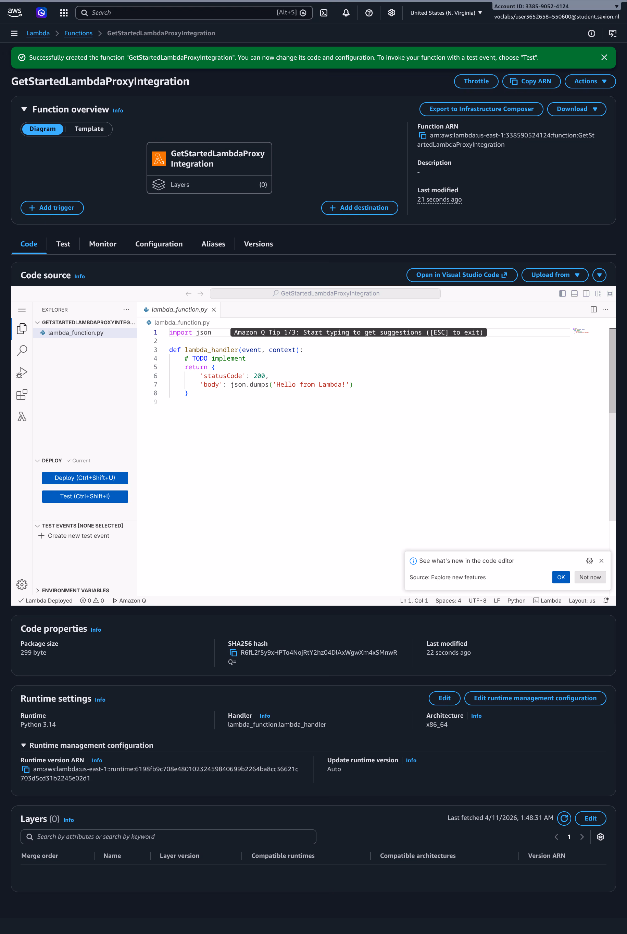Image resolution: width=627 pixels, height=934 pixels.
Task: Open the editor menu hamburger above Explorer
Action: click(x=22, y=310)
